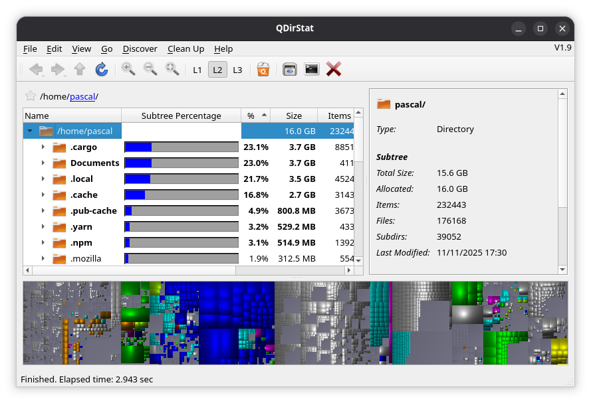Click the pascal breadcrumb link
The height and width of the screenshot is (403, 591).
82,97
